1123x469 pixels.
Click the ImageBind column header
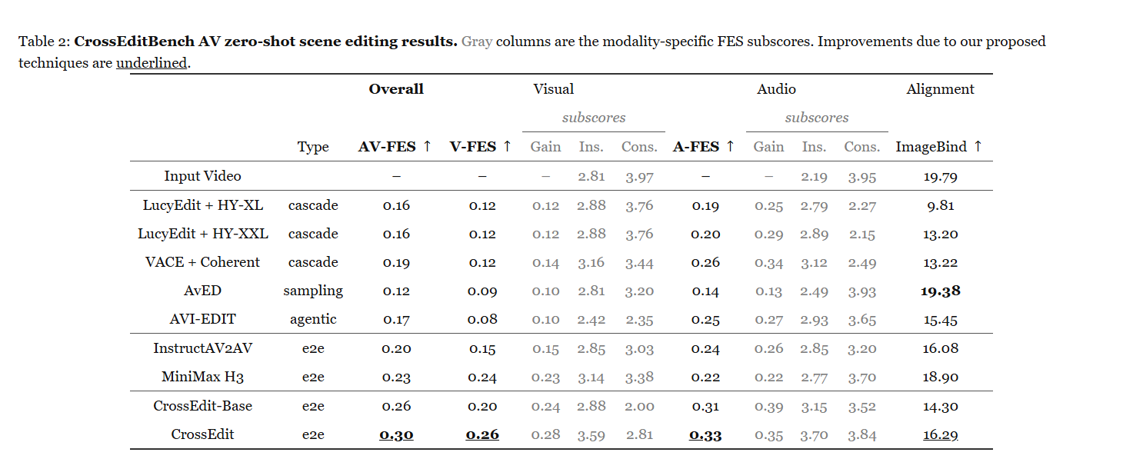[939, 146]
